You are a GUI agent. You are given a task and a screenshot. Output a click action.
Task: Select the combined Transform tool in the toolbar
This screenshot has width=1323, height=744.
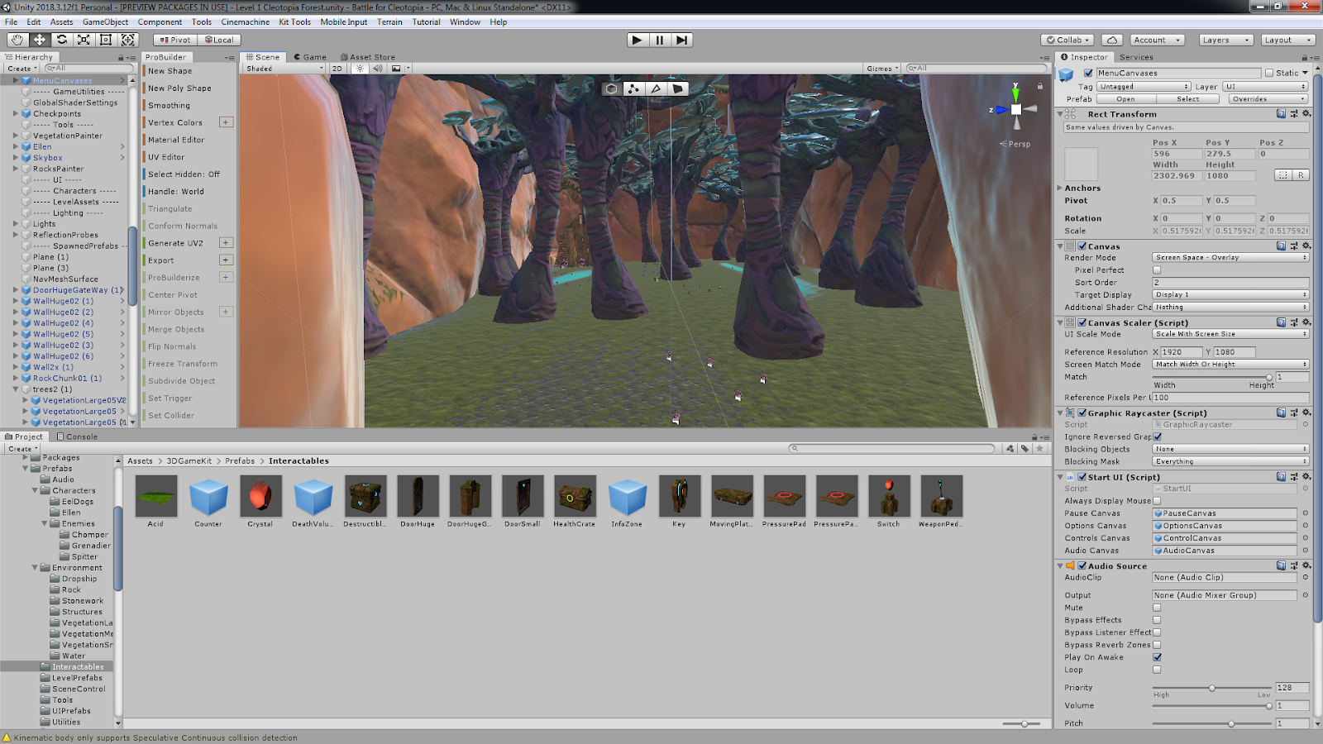[x=128, y=40]
